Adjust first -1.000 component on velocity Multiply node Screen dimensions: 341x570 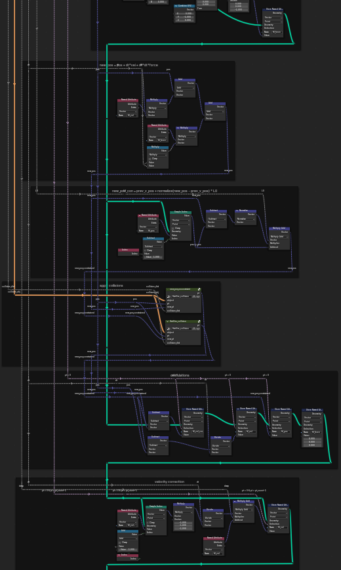183,523
